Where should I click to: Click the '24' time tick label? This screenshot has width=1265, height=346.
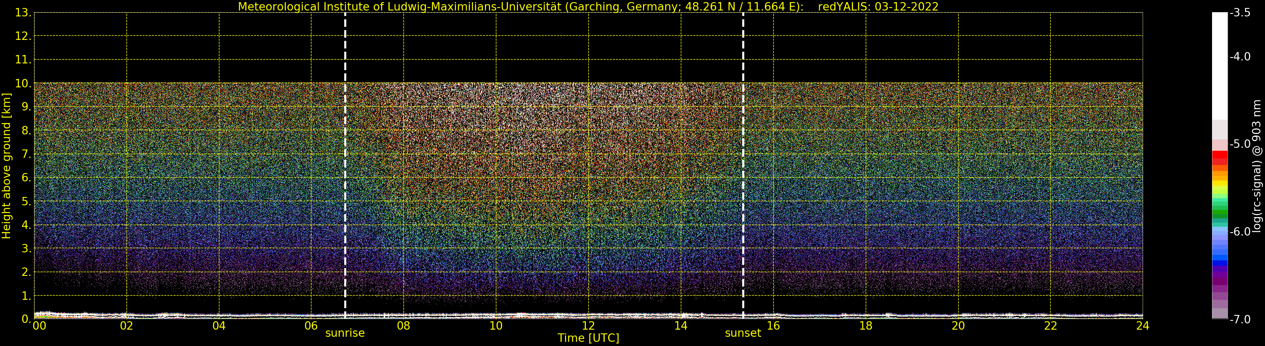pos(1143,326)
